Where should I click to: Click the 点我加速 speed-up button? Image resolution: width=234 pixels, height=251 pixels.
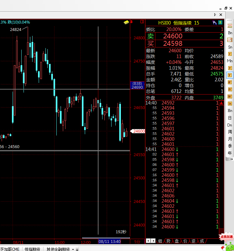[227, 237]
